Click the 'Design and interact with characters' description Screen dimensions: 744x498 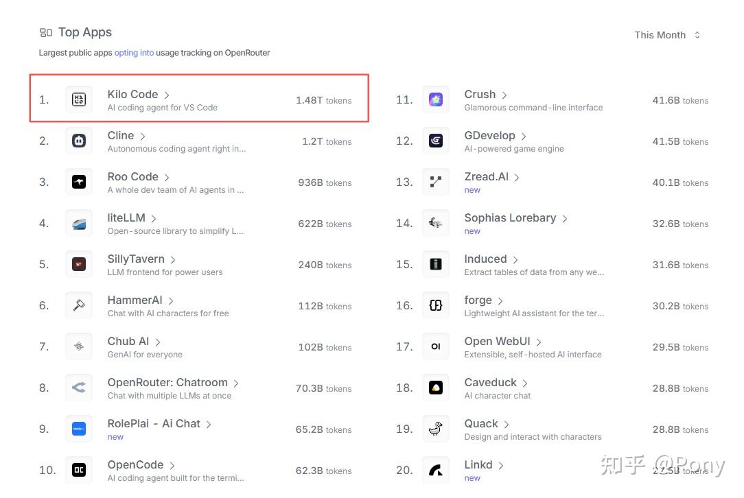pyautogui.click(x=533, y=437)
